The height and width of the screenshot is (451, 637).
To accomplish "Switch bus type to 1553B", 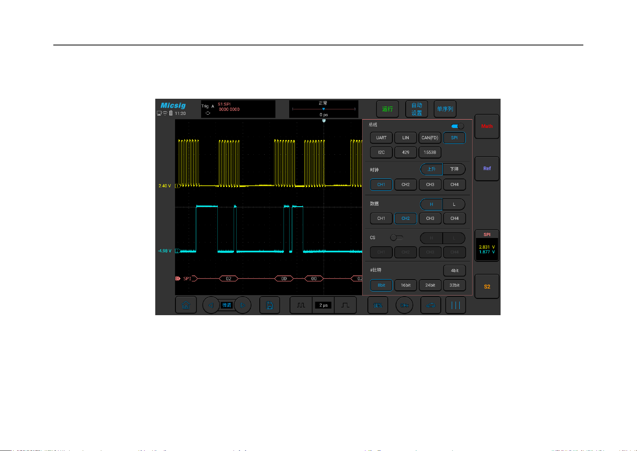I will point(430,152).
